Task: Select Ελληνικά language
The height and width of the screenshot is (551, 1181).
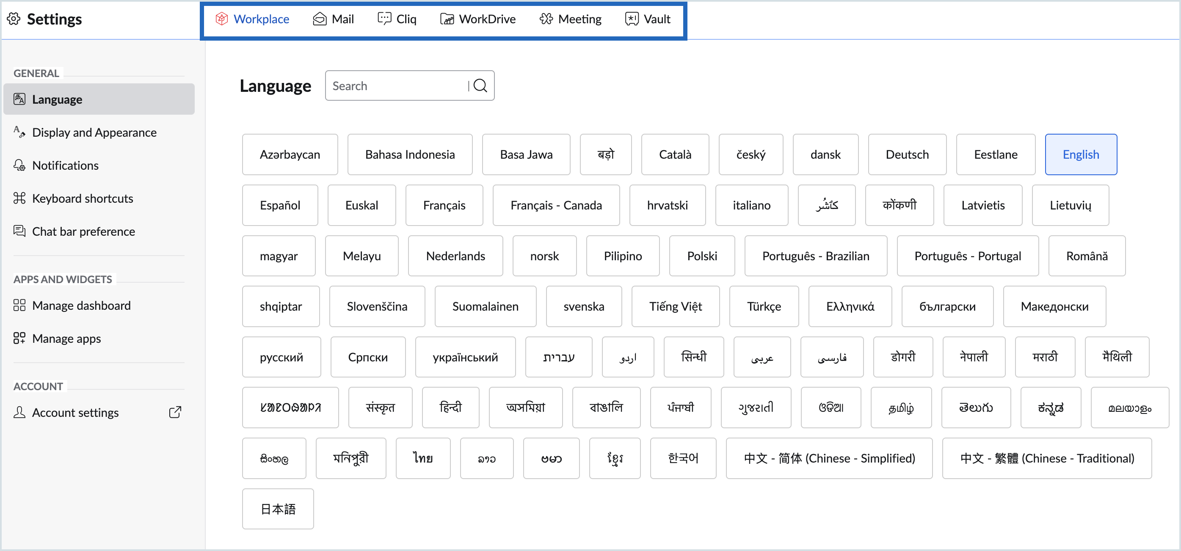Action: pos(850,306)
